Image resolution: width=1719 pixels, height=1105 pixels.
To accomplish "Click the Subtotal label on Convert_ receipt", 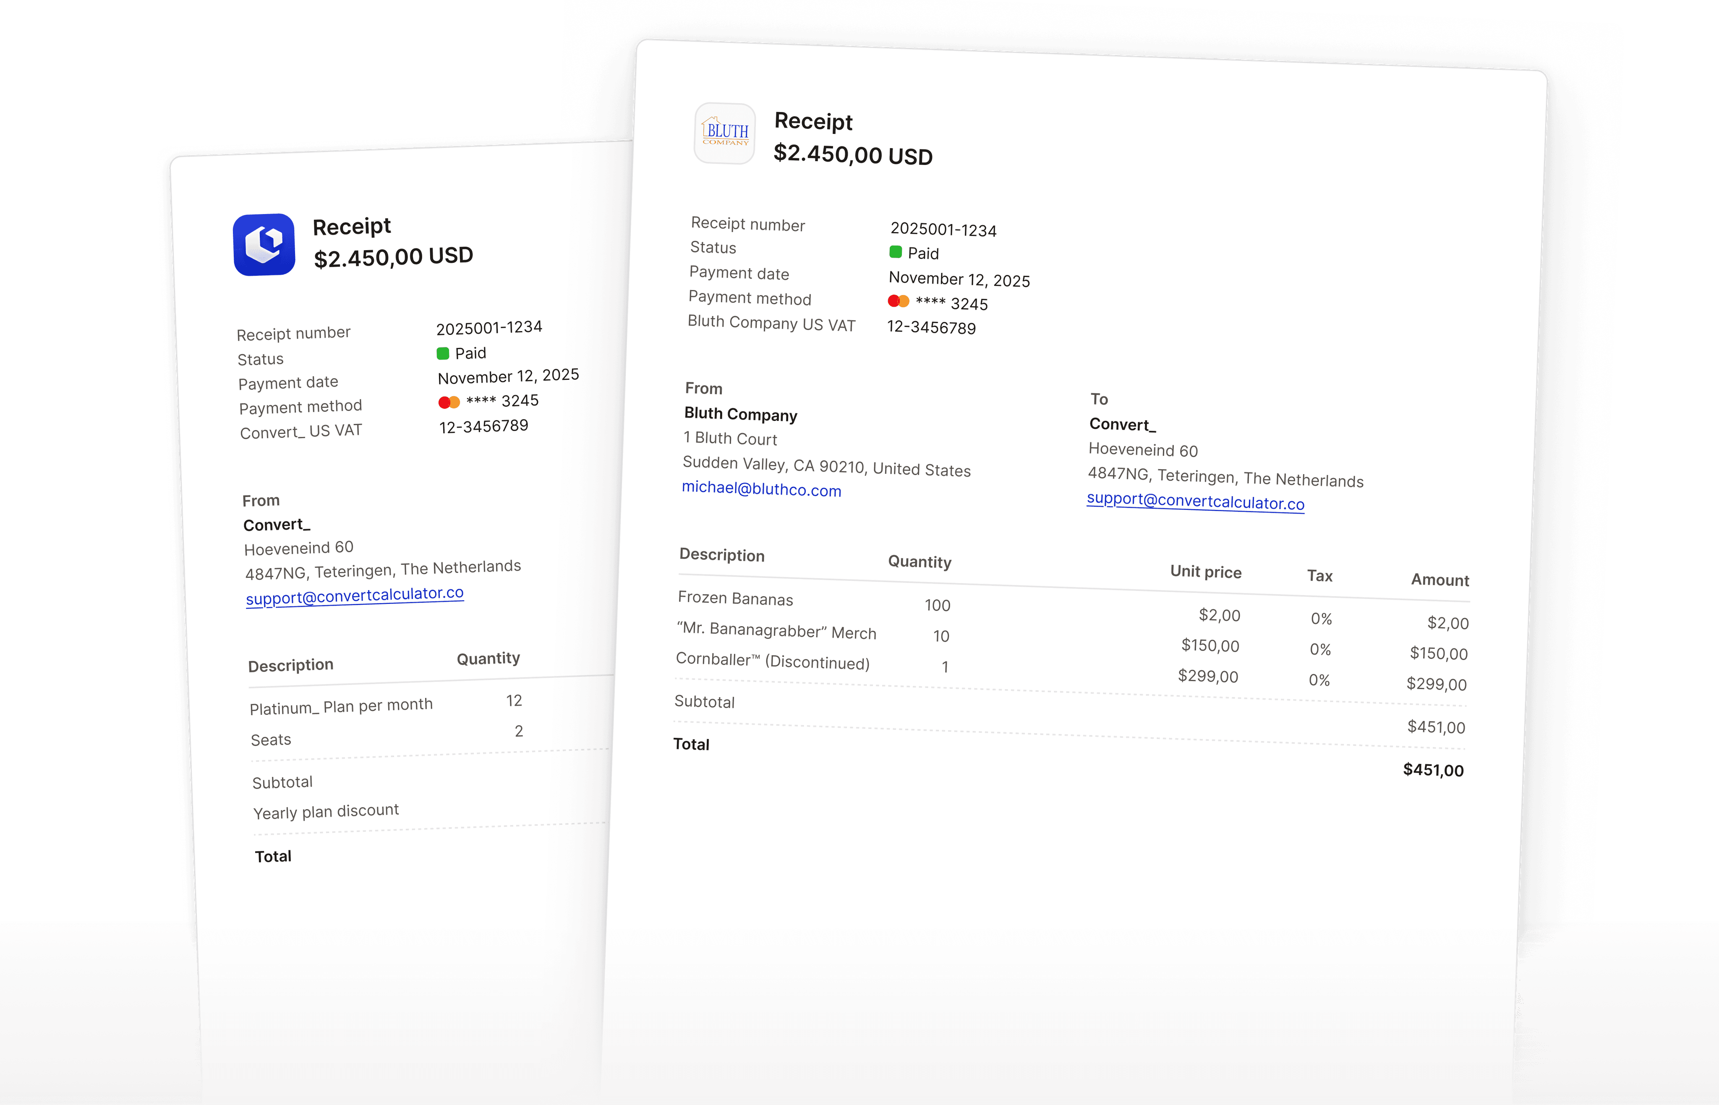I will pyautogui.click(x=282, y=782).
